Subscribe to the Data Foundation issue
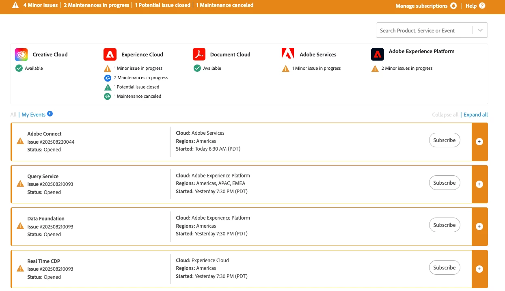The height and width of the screenshot is (291, 505). coord(445,225)
